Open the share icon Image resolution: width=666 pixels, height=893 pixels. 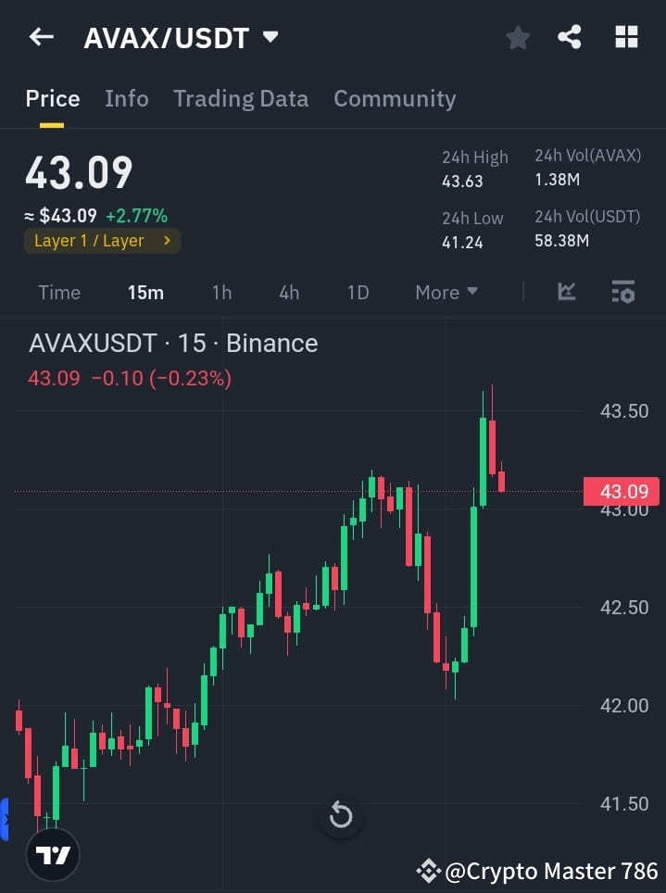pos(570,37)
